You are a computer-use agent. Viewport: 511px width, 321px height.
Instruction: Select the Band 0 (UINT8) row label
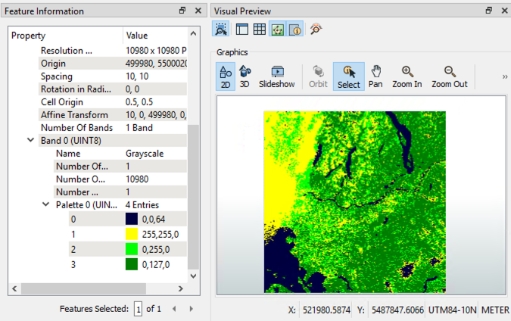pyautogui.click(x=71, y=141)
